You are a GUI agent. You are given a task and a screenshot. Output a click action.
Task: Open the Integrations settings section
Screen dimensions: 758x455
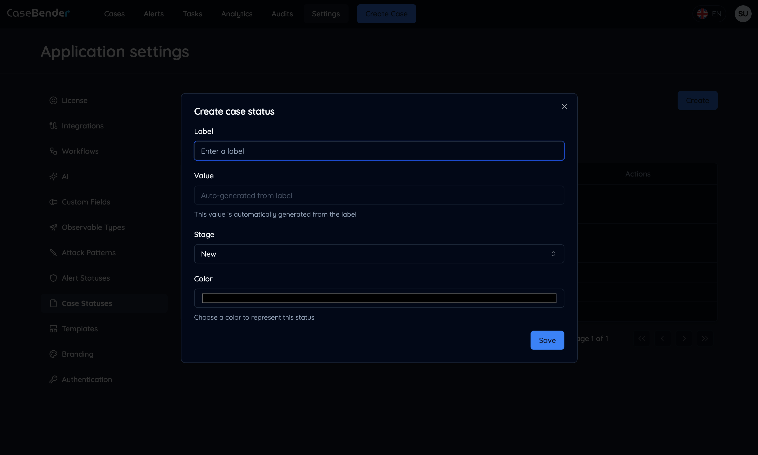click(83, 126)
